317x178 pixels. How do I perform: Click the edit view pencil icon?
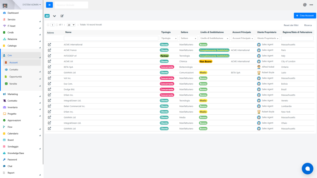(62, 16)
